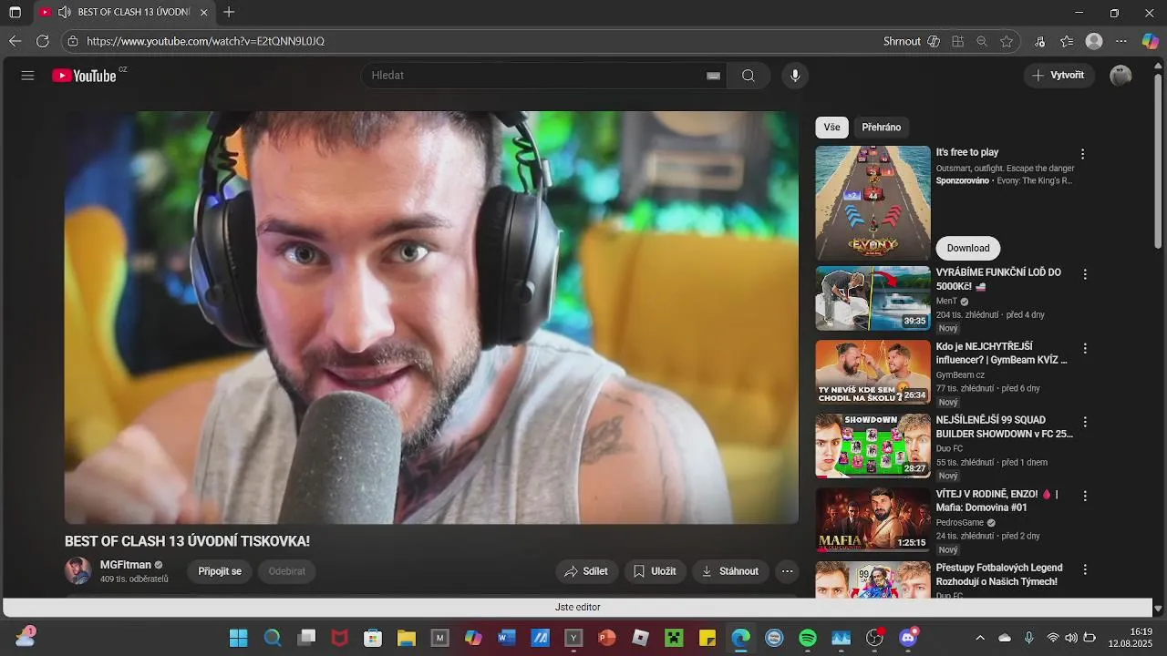
Task: Open VÍTEJ V RODINĚ, ENZO! video title
Action: (x=997, y=501)
